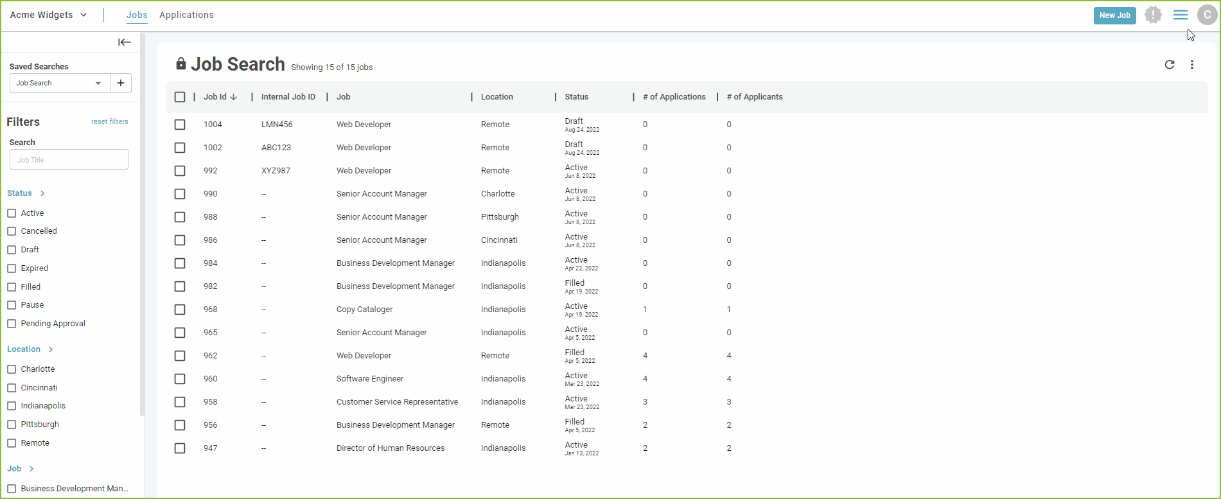Expand the Job filter section
The height and width of the screenshot is (499, 1221).
click(x=21, y=469)
